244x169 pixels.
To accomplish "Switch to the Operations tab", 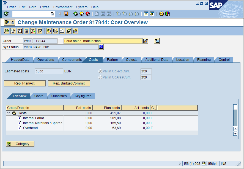I will pos(46,60).
